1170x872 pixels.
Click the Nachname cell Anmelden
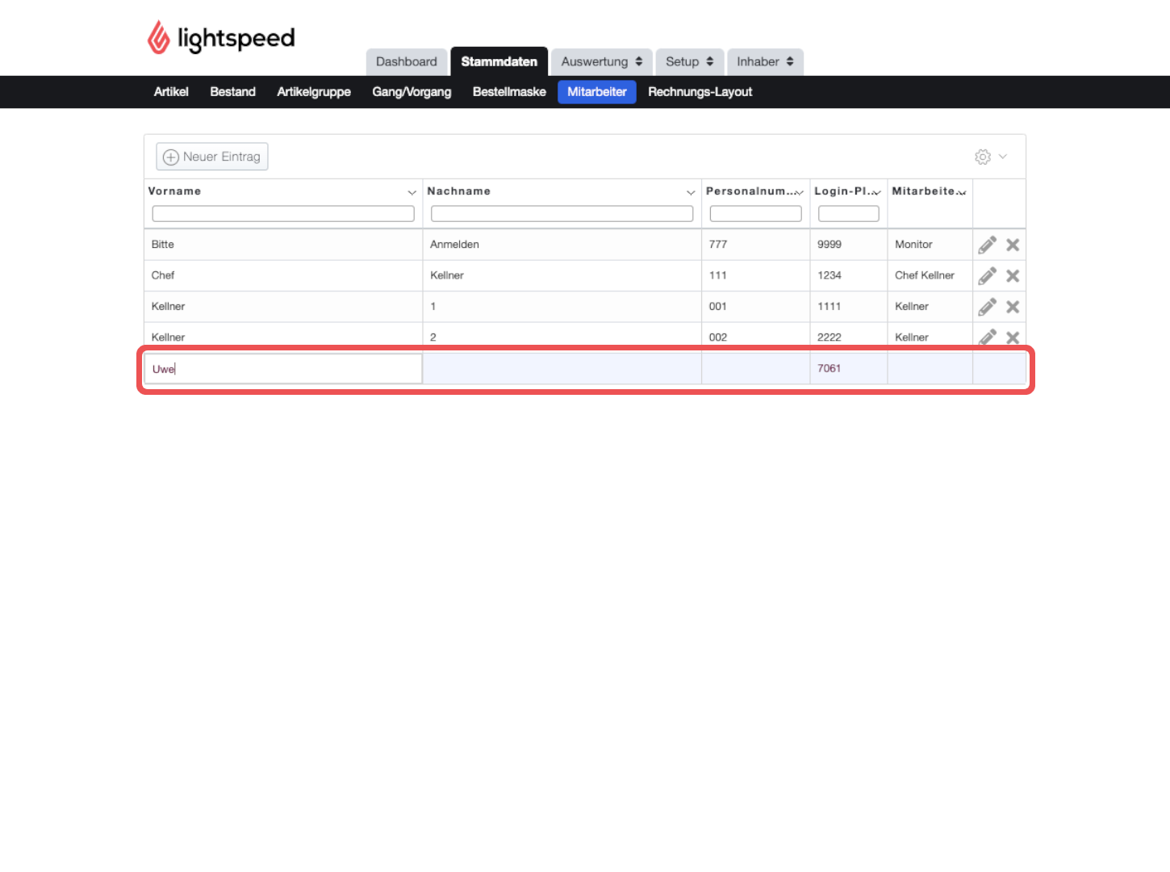(562, 245)
